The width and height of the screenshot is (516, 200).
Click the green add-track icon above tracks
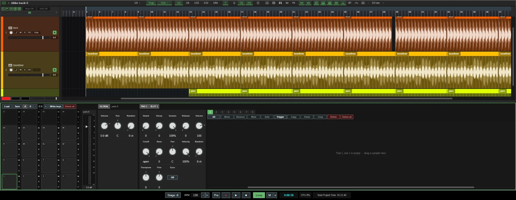19,9
